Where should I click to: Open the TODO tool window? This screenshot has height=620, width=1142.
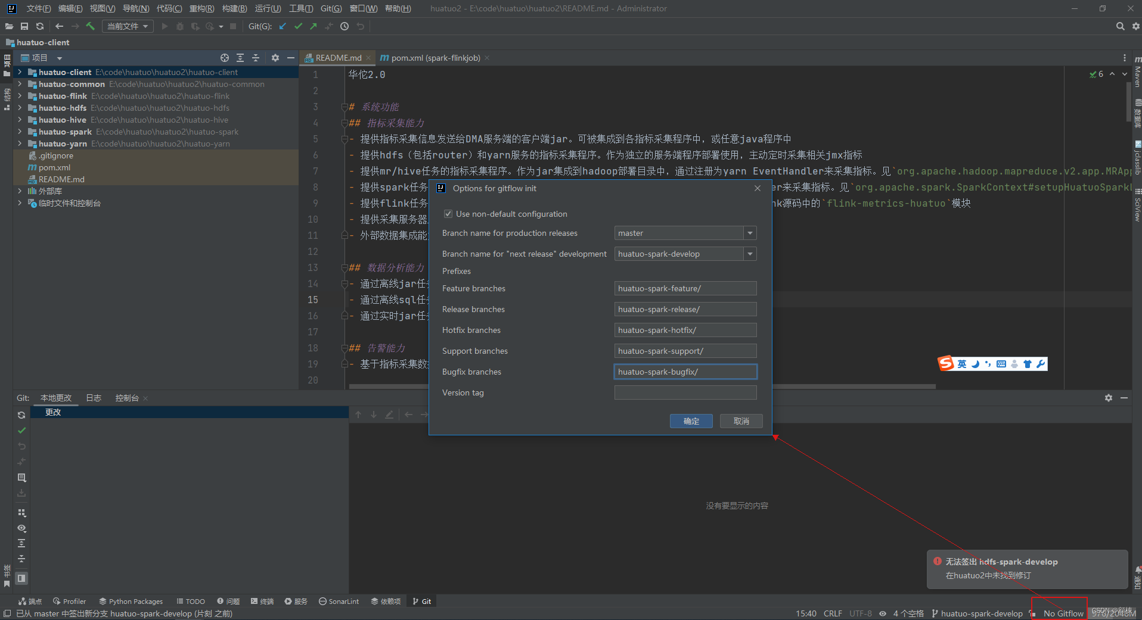(x=191, y=602)
